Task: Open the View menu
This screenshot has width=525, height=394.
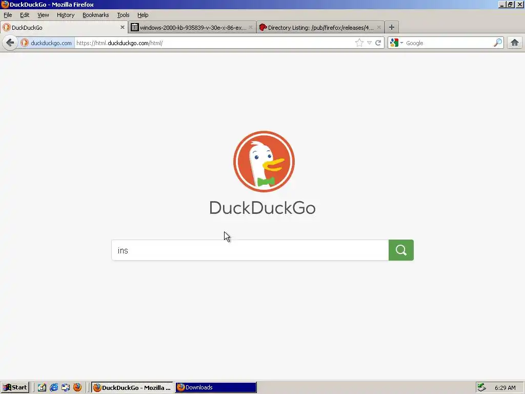Action: [x=43, y=15]
